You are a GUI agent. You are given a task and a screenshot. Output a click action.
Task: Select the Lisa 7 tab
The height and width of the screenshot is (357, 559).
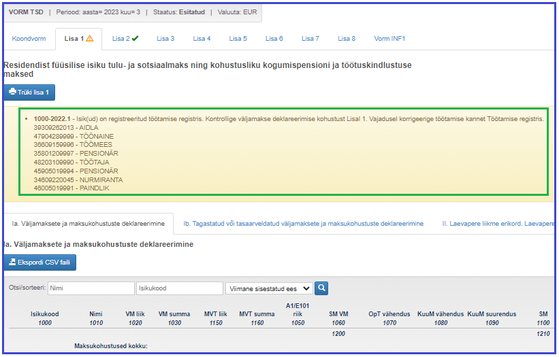310,39
